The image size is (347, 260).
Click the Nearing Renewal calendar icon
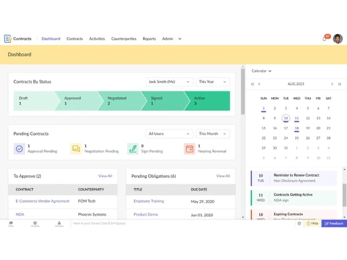[x=189, y=148]
